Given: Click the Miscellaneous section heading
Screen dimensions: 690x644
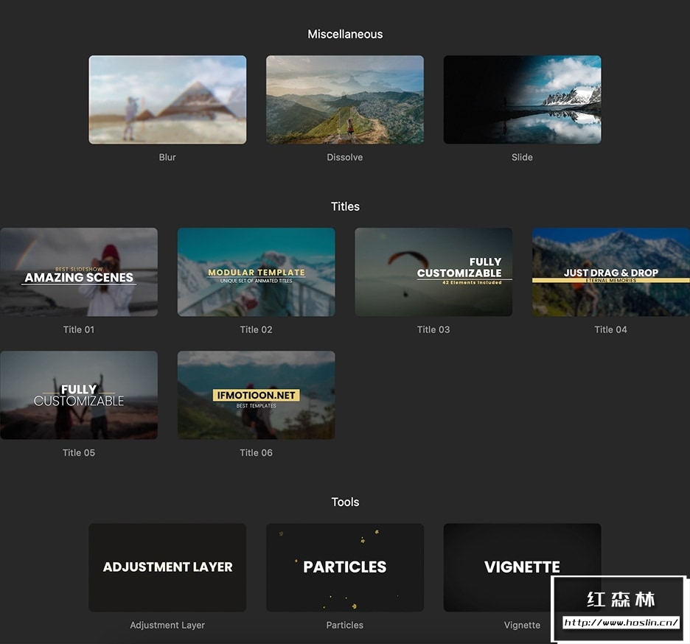Looking at the screenshot, I should (345, 34).
